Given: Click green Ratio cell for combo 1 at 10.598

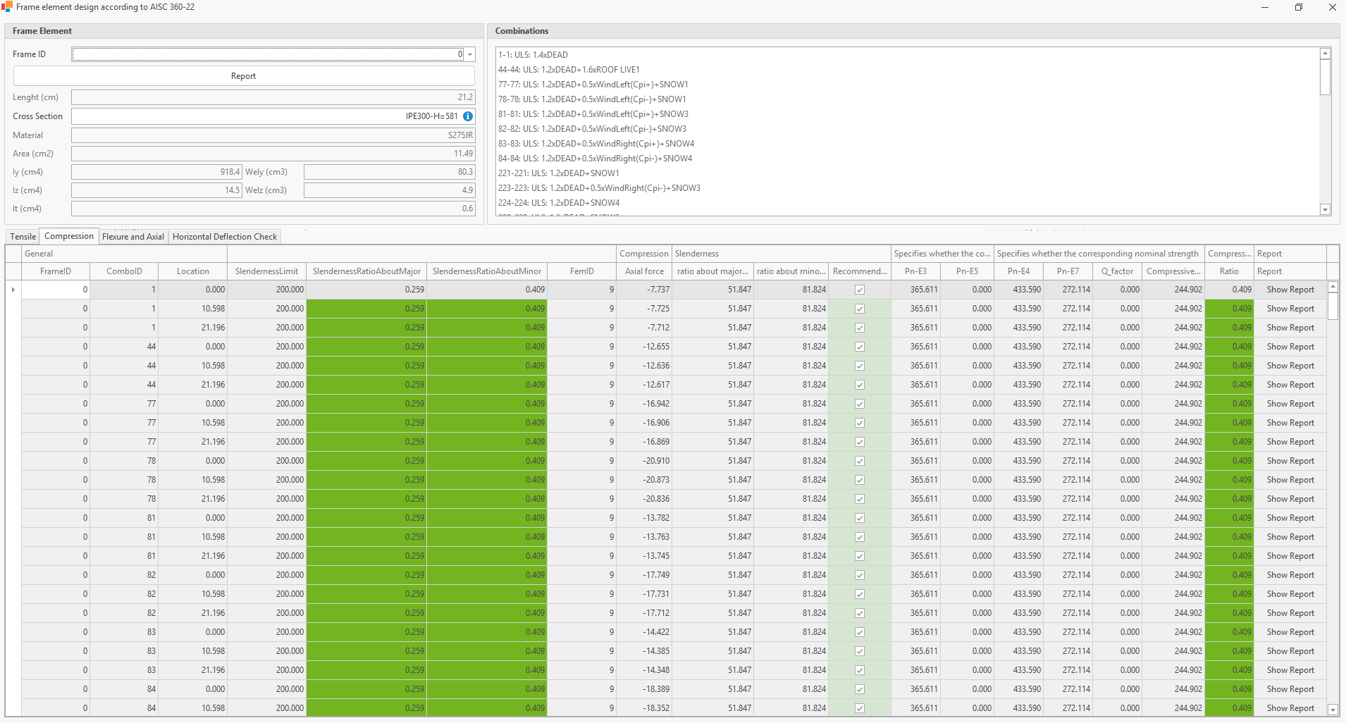Looking at the screenshot, I should click(1229, 309).
